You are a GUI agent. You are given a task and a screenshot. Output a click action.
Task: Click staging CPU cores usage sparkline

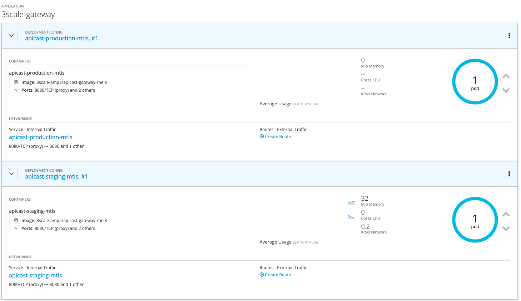[x=307, y=216]
